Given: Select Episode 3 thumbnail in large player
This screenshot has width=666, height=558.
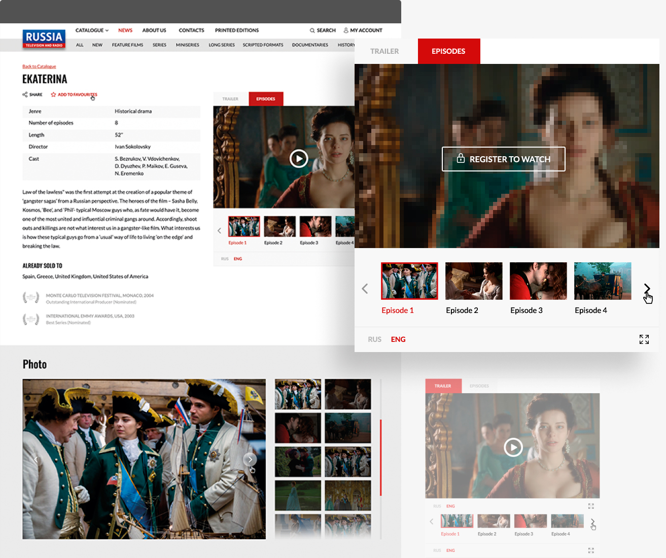Looking at the screenshot, I should (x=538, y=281).
